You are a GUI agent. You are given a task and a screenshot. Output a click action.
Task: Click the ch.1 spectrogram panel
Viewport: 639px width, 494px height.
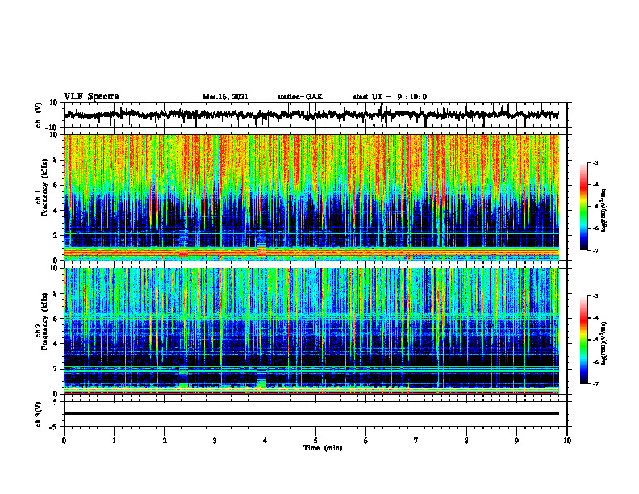pyautogui.click(x=311, y=197)
